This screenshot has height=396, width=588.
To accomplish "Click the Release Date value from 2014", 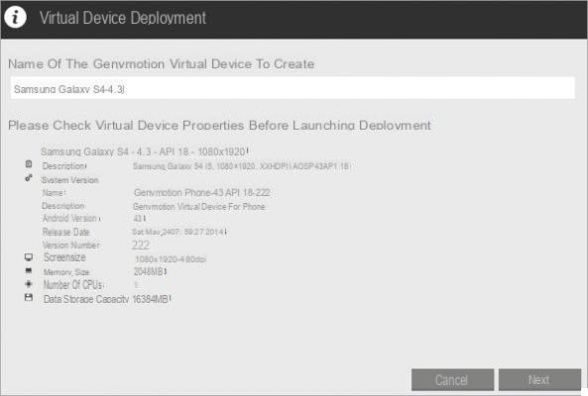I will click(x=179, y=232).
